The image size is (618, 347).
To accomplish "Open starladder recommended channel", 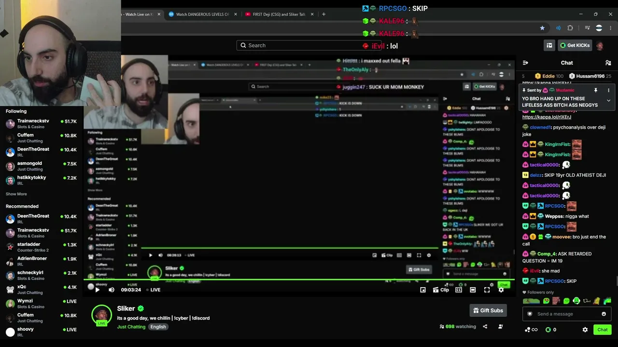I will point(41,247).
